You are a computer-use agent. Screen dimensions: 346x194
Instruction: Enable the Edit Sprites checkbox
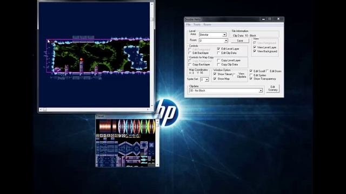(251, 75)
